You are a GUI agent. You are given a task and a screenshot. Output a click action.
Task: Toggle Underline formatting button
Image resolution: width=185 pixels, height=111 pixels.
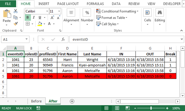pos(40,17)
